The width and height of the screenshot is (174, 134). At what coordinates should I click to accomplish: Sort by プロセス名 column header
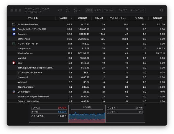[33, 18]
